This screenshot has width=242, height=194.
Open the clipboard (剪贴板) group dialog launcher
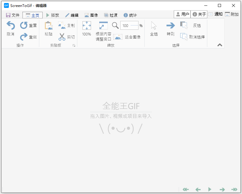tap(74, 45)
